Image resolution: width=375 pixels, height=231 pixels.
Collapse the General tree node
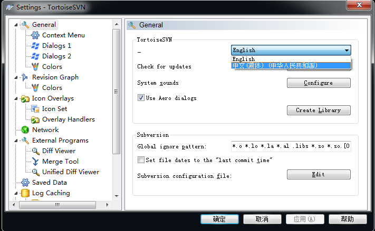click(16, 25)
